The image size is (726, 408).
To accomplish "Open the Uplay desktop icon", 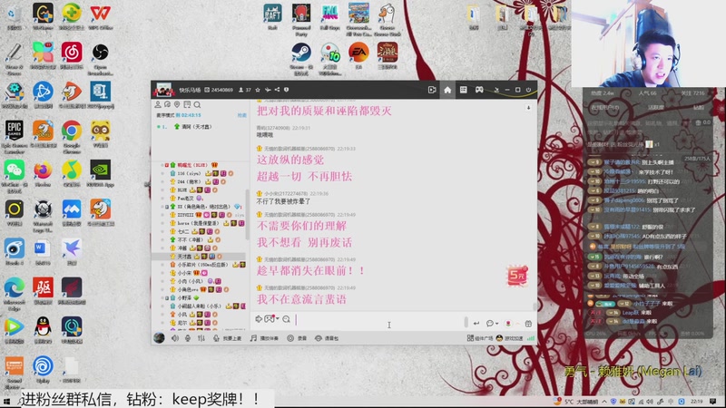I will click(x=43, y=370).
